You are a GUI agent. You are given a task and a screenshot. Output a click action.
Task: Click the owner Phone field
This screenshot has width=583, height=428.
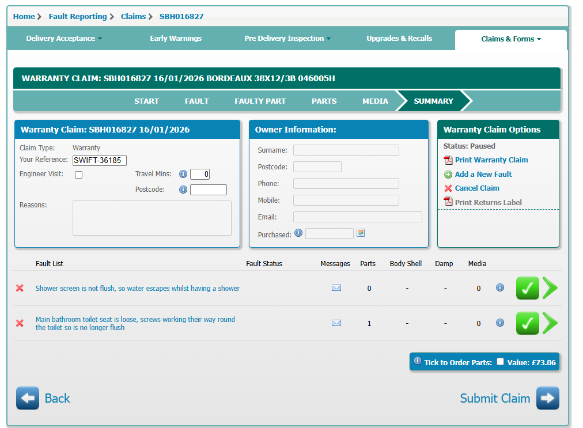[x=346, y=183]
